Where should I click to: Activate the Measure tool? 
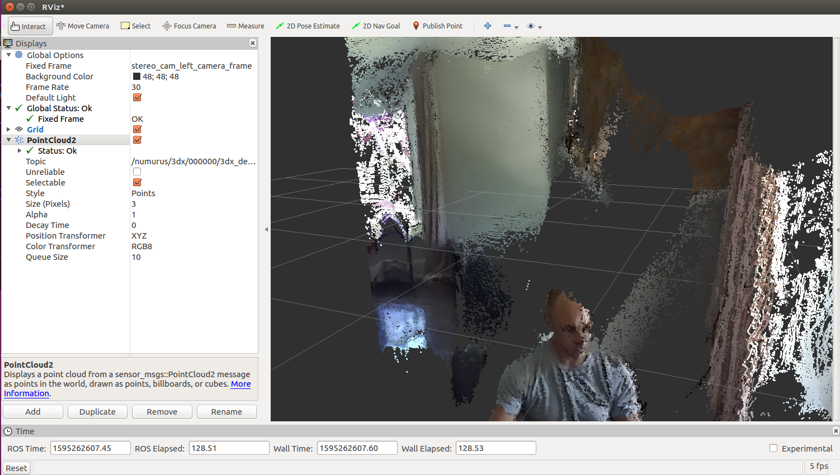tap(246, 26)
